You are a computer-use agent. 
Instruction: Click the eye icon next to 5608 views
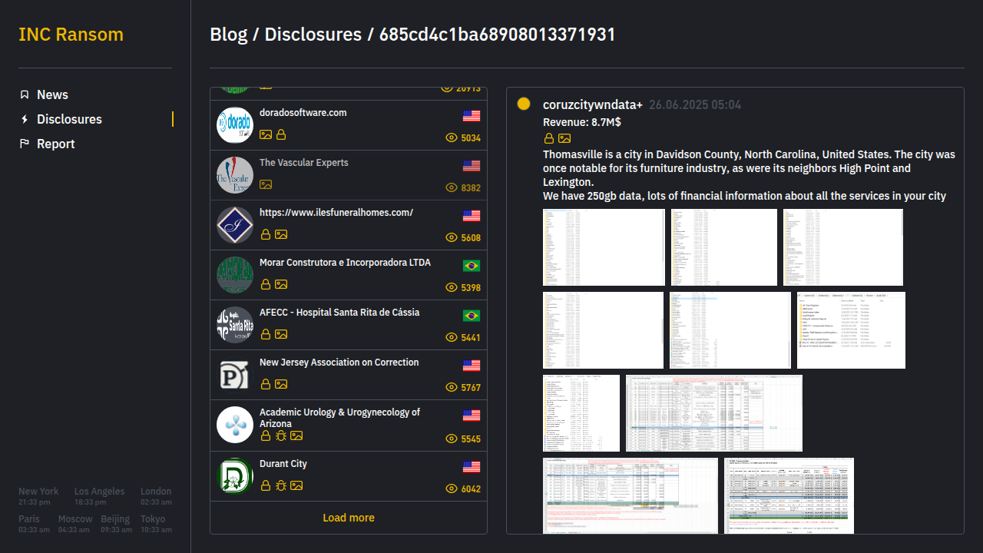[452, 238]
